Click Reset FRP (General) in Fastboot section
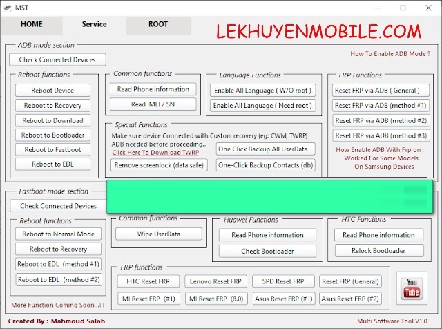The width and height of the screenshot is (442, 329). click(x=350, y=281)
